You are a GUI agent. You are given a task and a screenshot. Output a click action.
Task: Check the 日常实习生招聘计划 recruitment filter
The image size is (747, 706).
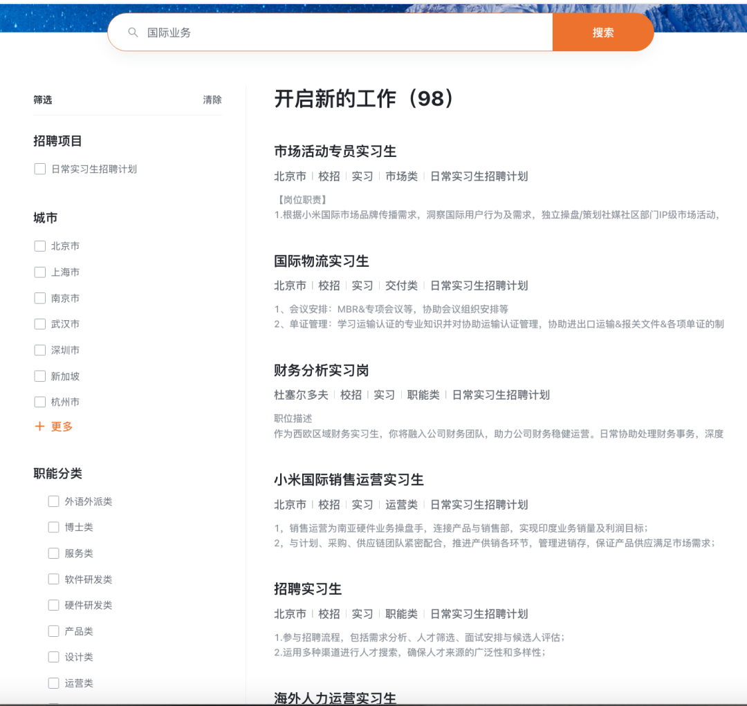[x=39, y=168]
